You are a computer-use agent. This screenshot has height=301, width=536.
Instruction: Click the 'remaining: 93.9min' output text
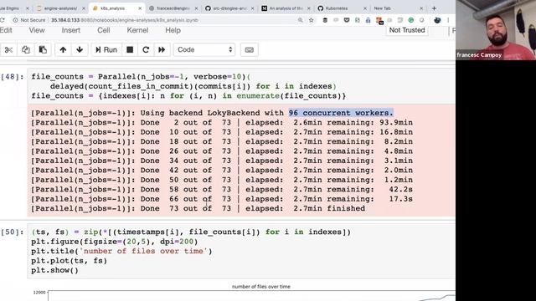[369, 122]
